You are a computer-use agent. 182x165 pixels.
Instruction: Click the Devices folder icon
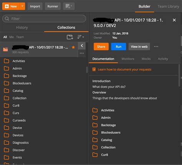point(7,135)
